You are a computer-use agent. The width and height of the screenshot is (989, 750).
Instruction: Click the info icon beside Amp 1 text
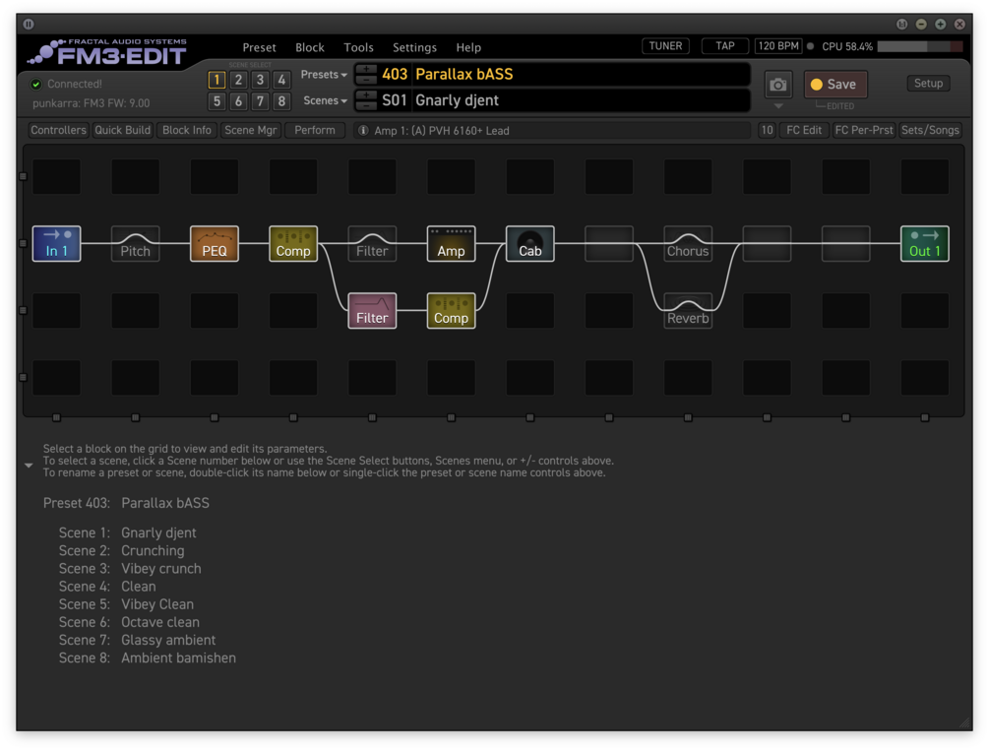(363, 131)
